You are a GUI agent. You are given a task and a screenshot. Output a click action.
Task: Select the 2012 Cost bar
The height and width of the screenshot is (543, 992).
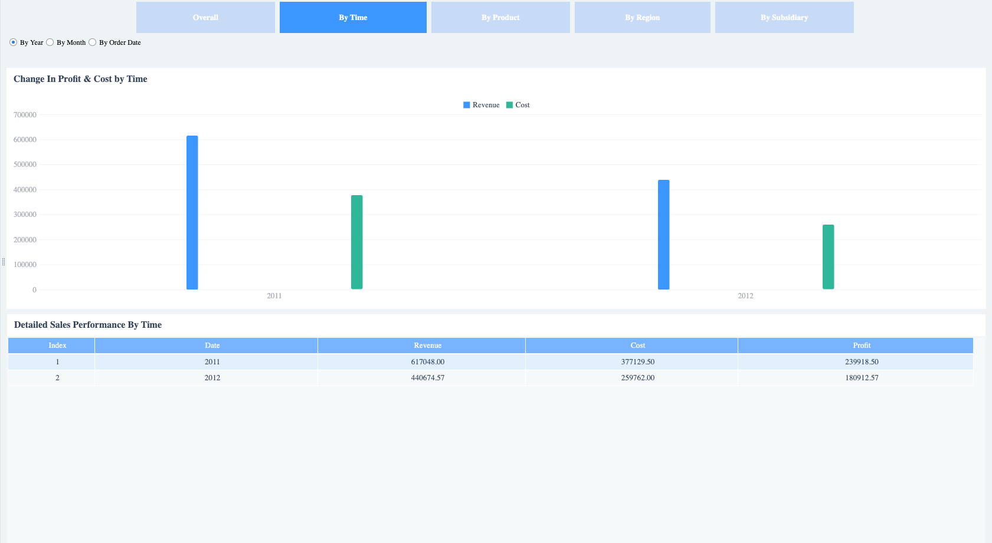click(828, 256)
